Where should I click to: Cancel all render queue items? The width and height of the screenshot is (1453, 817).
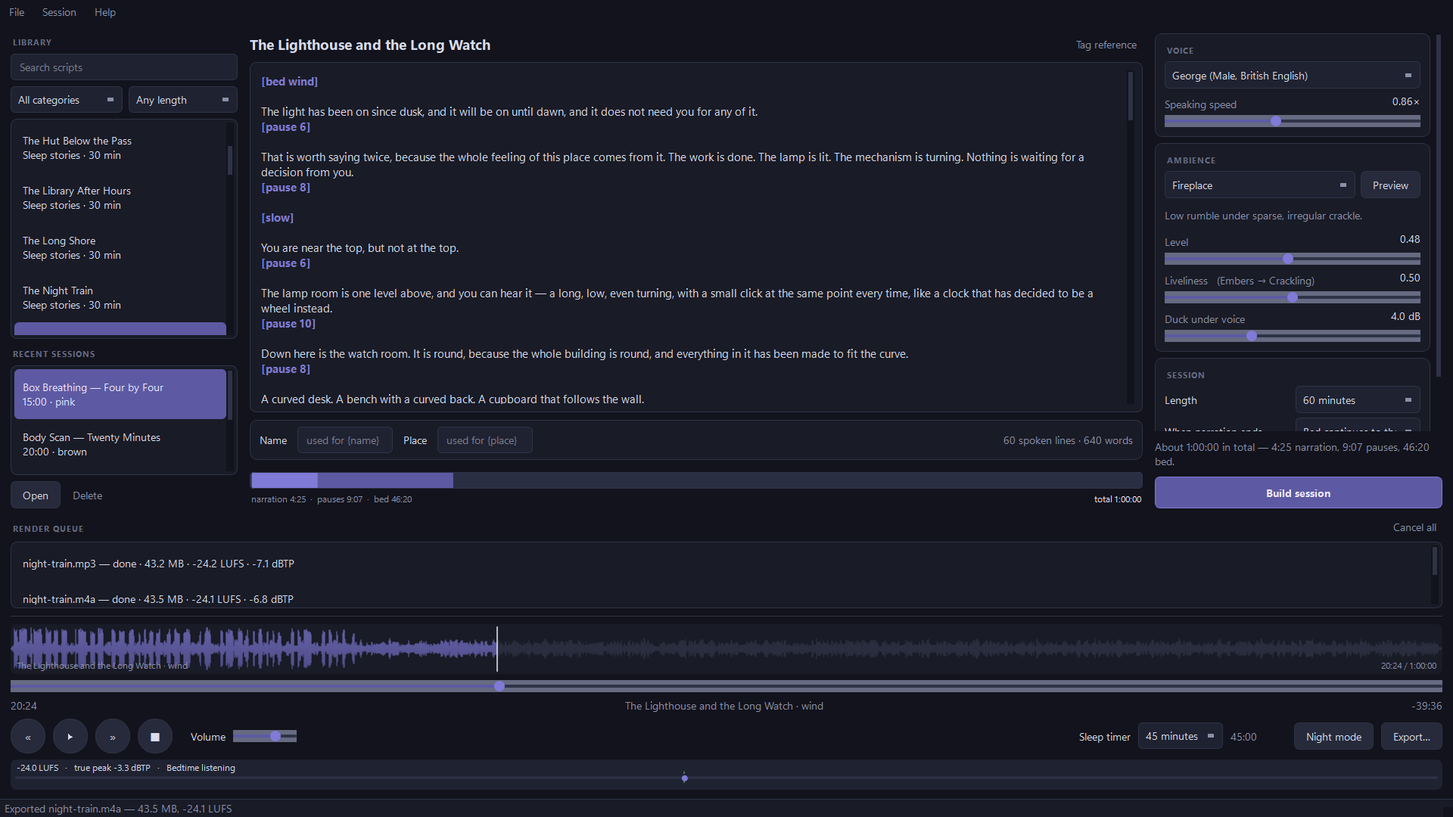coord(1414,528)
